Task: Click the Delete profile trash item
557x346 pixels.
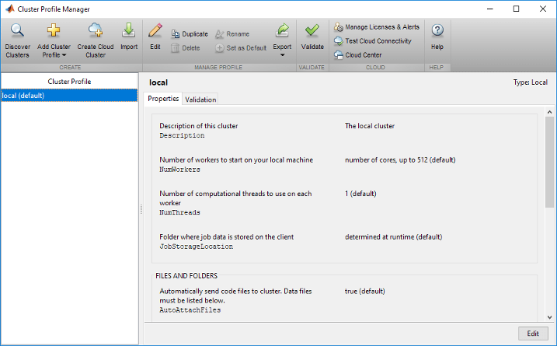Action: [186, 48]
